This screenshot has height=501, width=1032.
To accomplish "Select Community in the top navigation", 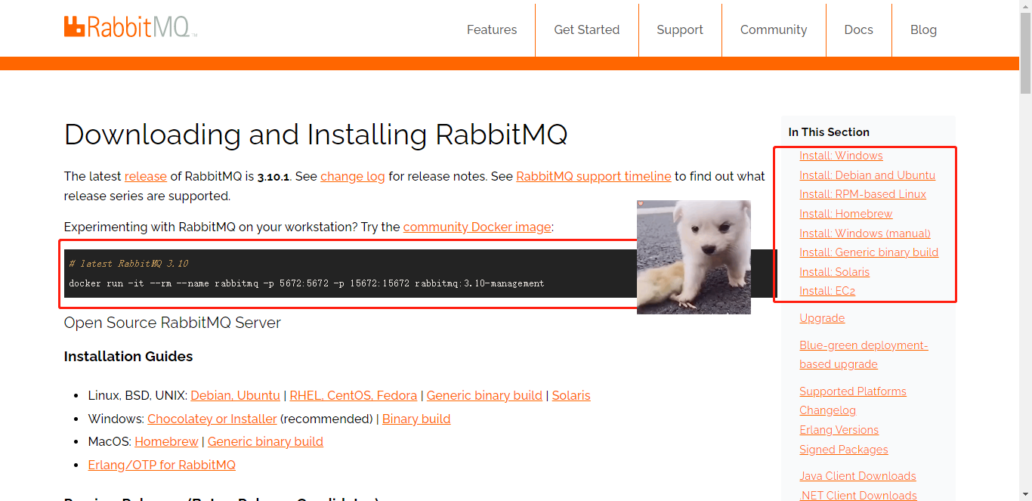I will (x=774, y=29).
